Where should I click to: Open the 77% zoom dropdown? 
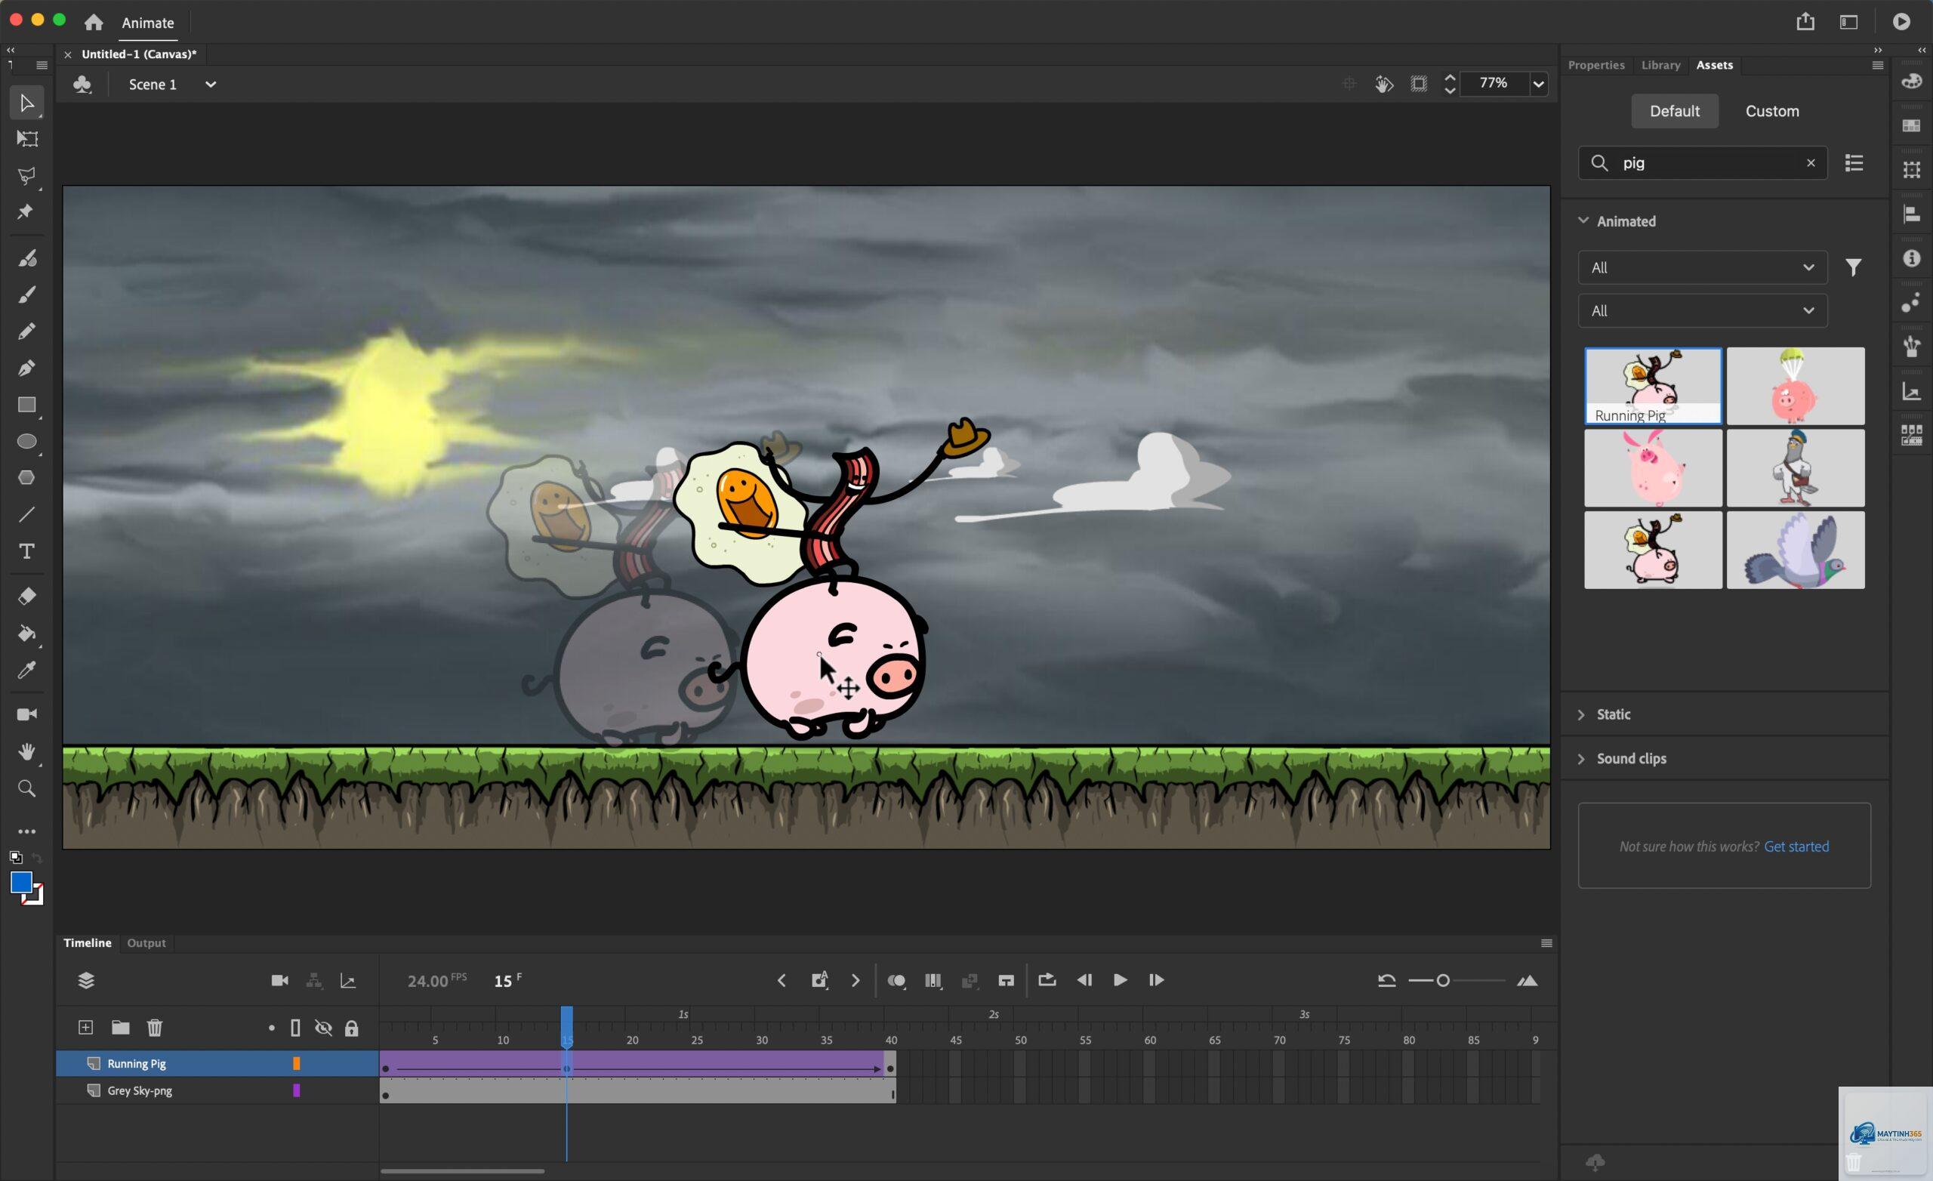point(1538,84)
